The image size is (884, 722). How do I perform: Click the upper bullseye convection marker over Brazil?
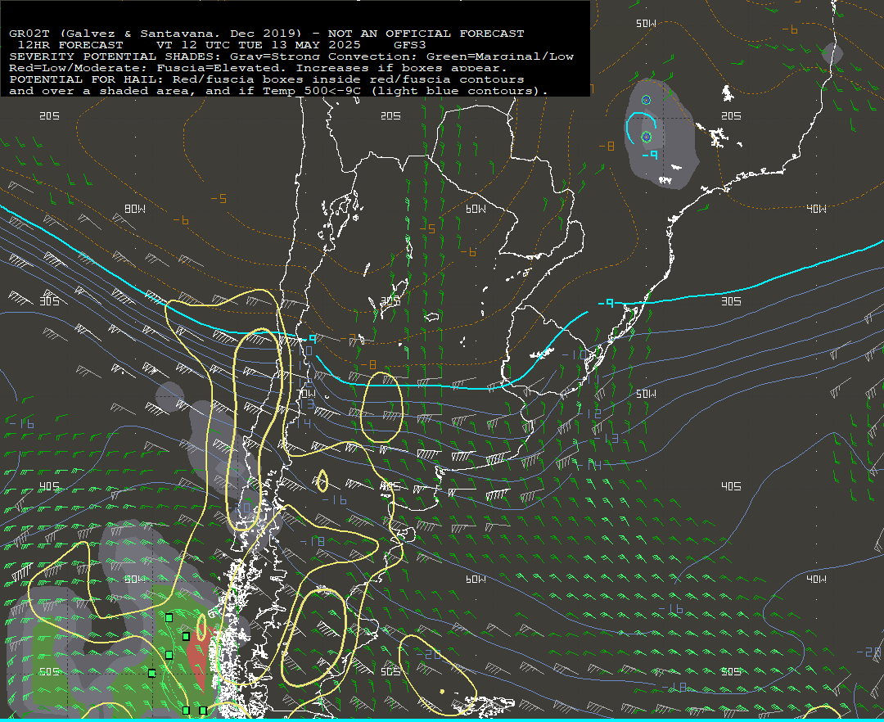pyautogui.click(x=646, y=100)
